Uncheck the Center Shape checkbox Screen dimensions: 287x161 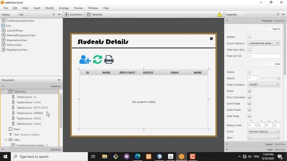(x=249, y=110)
